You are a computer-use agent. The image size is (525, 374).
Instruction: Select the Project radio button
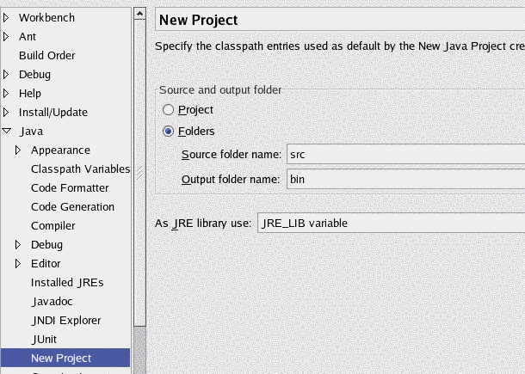click(x=169, y=110)
